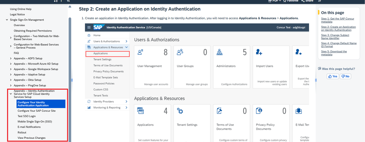The width and height of the screenshot is (365, 142).
Task: Jump to Step 5: Download the metadata
Action: 334,53
